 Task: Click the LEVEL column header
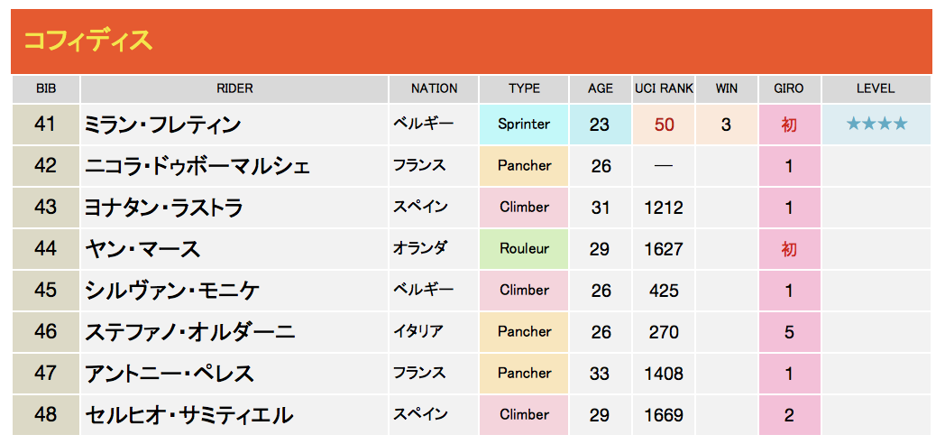click(x=876, y=88)
